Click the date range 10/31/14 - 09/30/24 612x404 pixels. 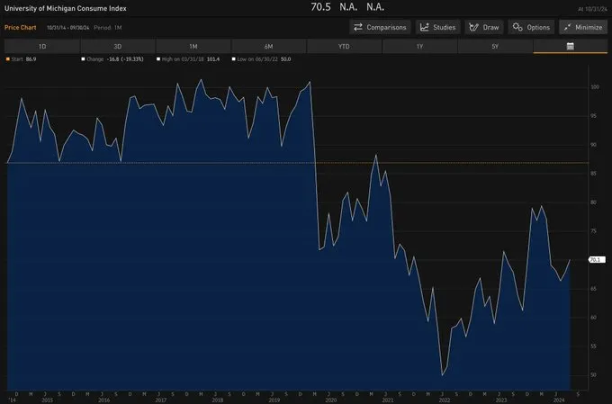pyautogui.click(x=67, y=28)
